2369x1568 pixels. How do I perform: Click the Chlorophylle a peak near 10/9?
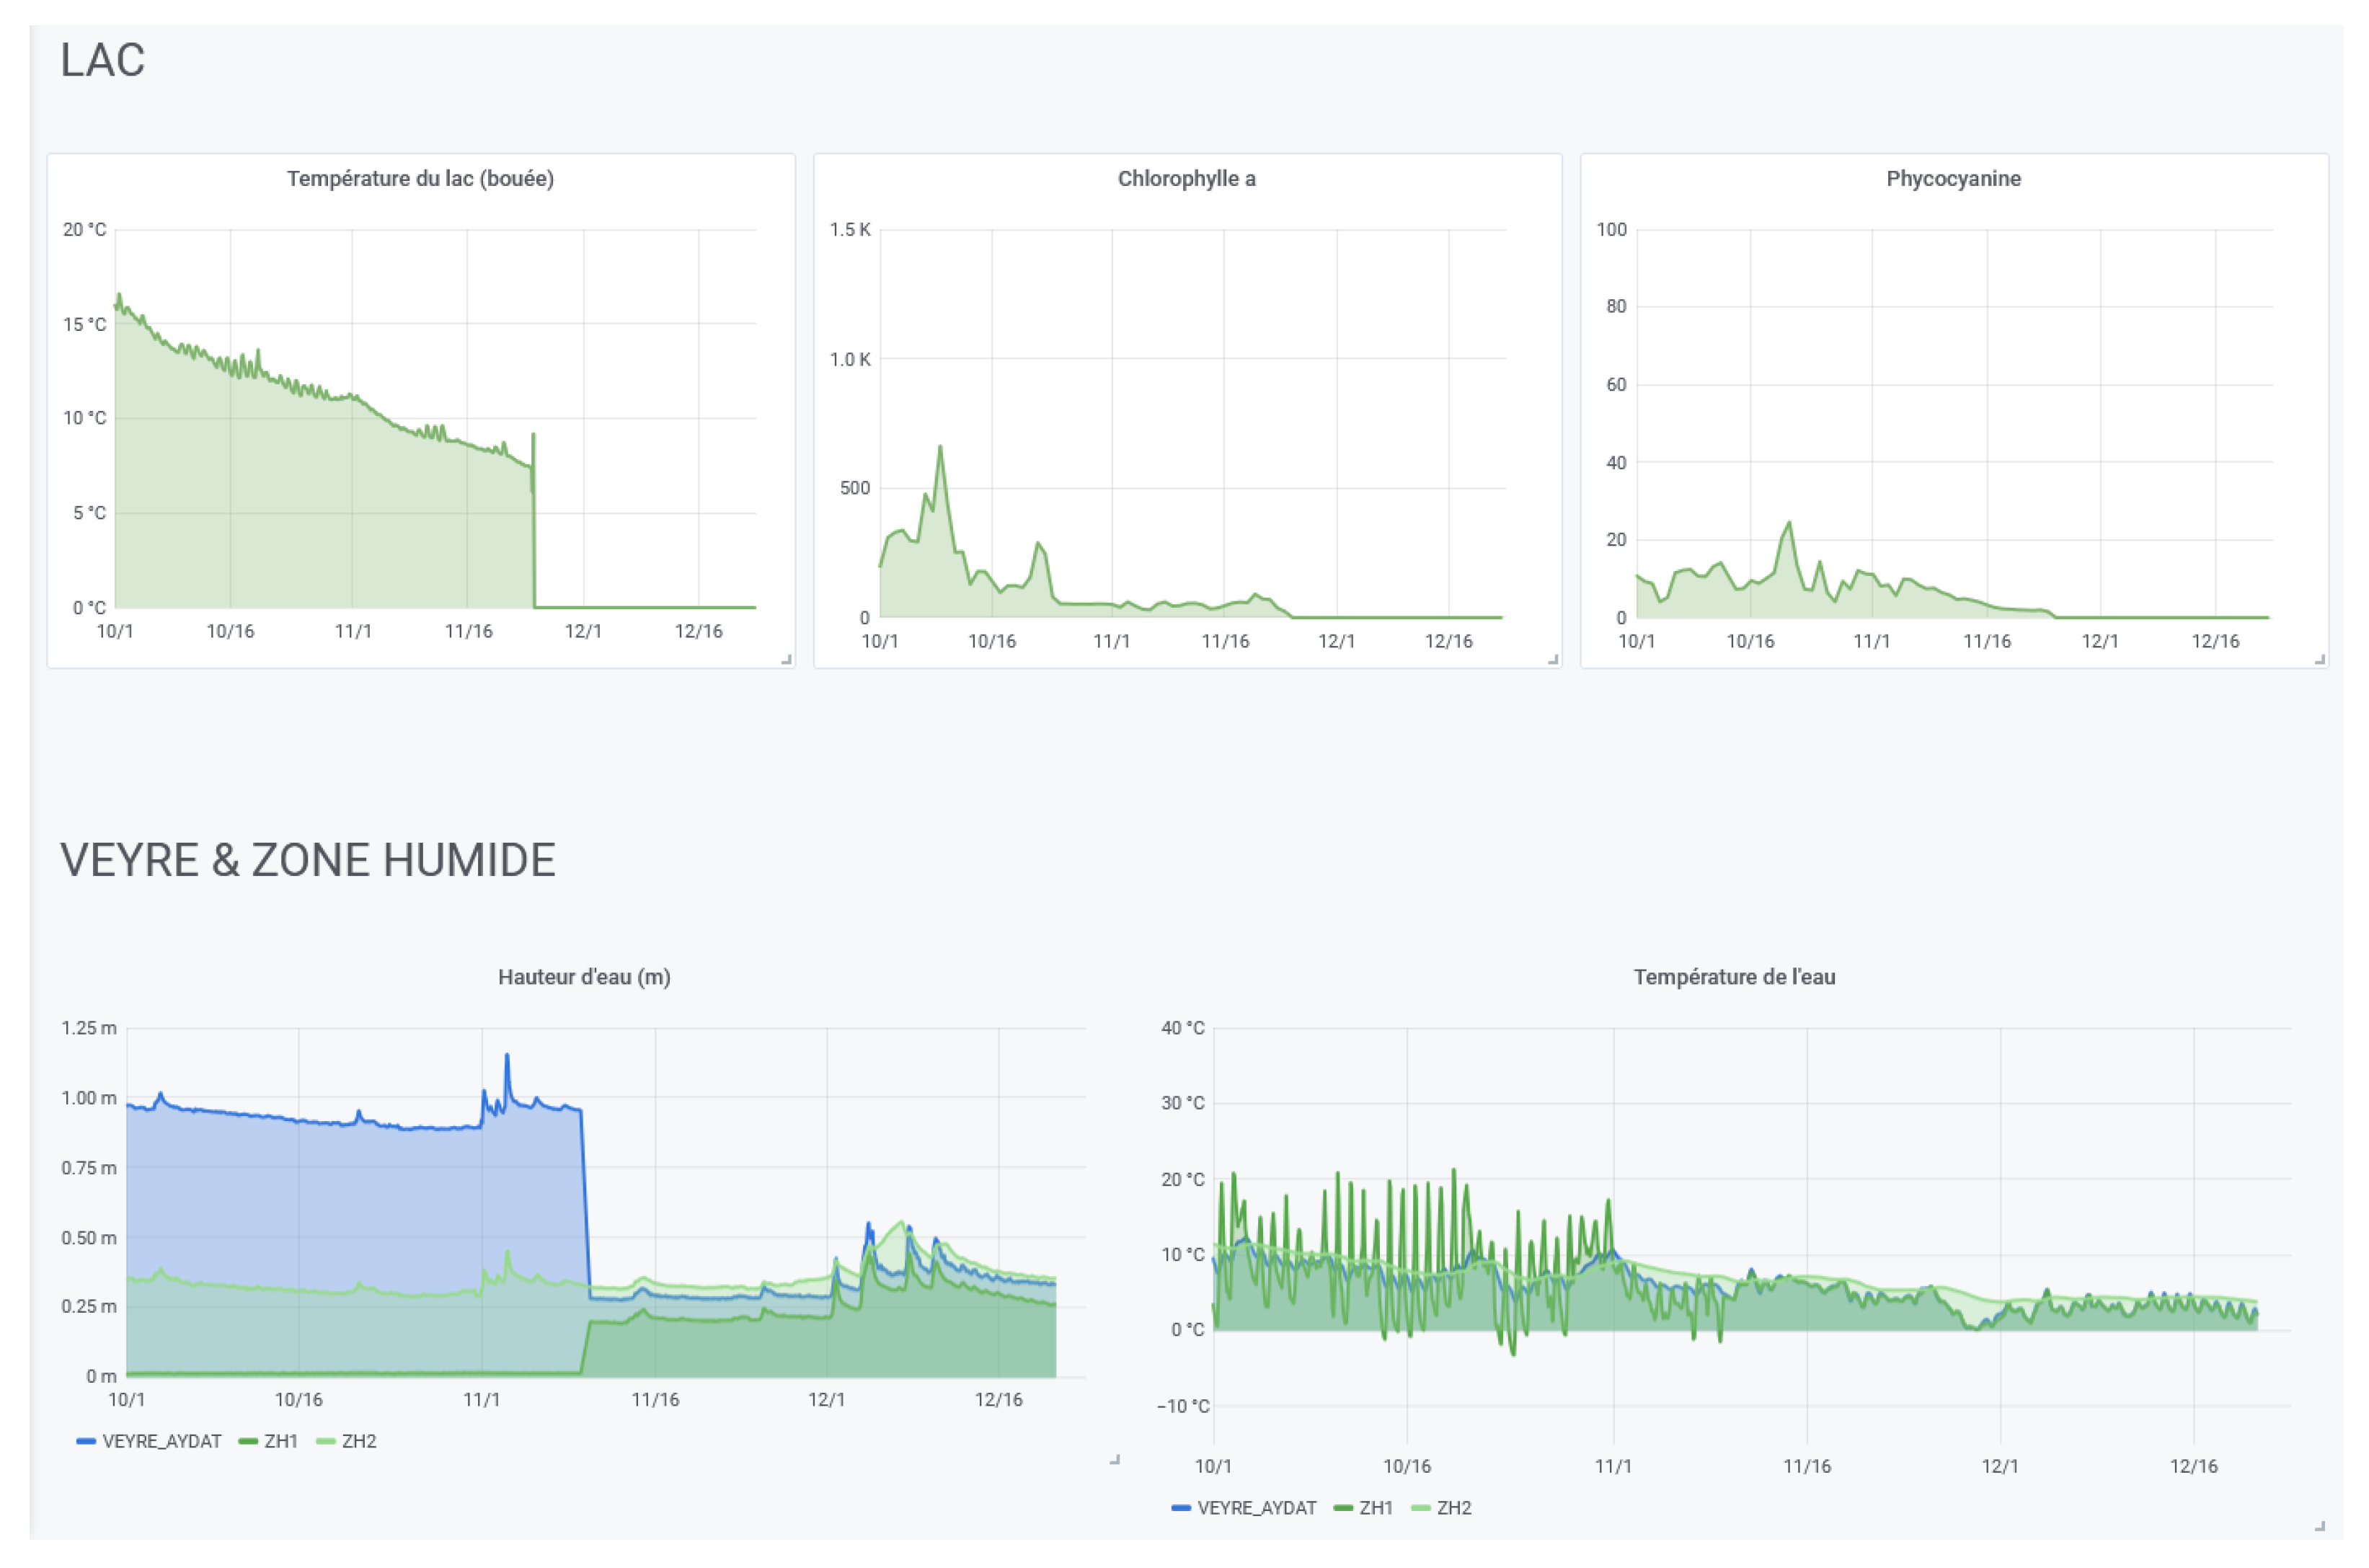click(940, 447)
